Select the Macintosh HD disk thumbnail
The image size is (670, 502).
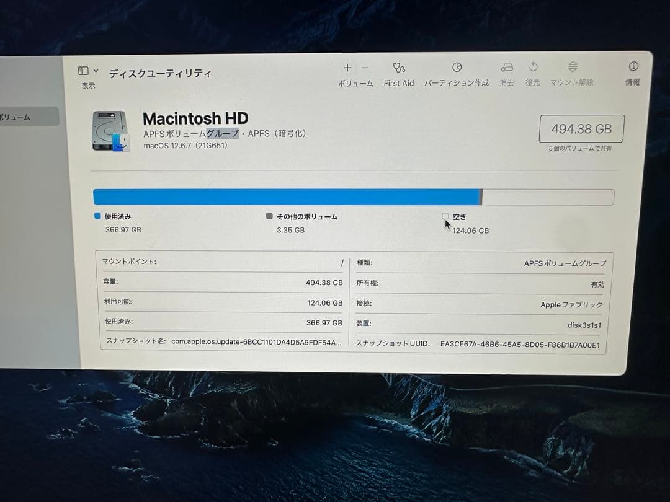[110, 131]
